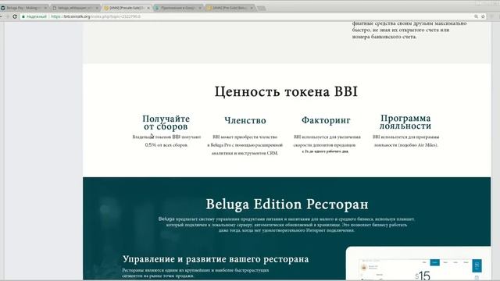This screenshot has height=281, width=500.
Task: Click the 'Членство' heading
Action: [x=245, y=120]
